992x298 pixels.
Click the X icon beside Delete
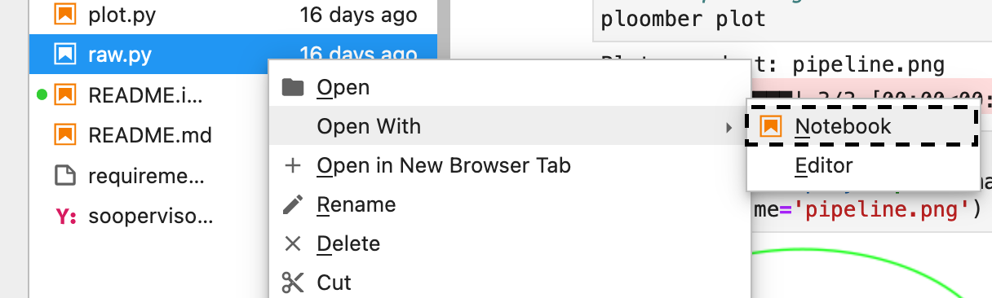(x=292, y=243)
